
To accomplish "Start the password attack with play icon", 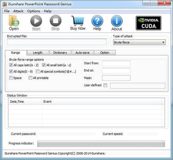I will (36, 21).
